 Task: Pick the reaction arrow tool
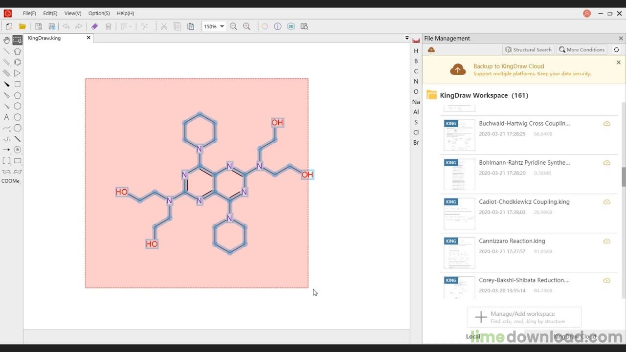click(6, 150)
